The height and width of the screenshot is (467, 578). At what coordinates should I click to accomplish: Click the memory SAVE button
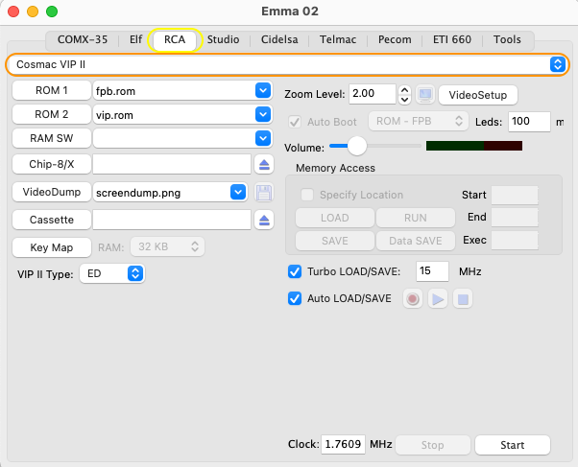(335, 241)
